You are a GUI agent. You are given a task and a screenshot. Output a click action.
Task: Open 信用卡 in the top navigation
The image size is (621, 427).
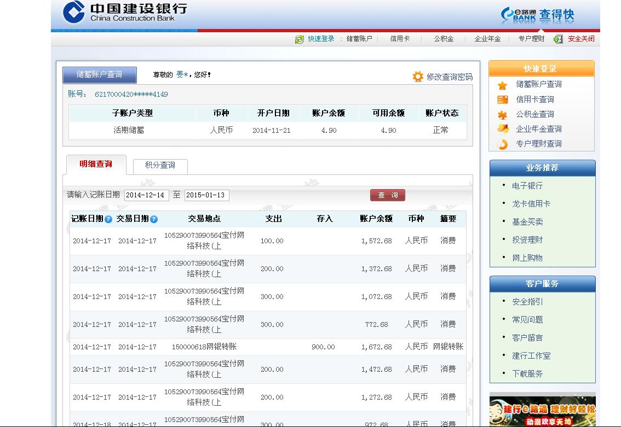[400, 39]
